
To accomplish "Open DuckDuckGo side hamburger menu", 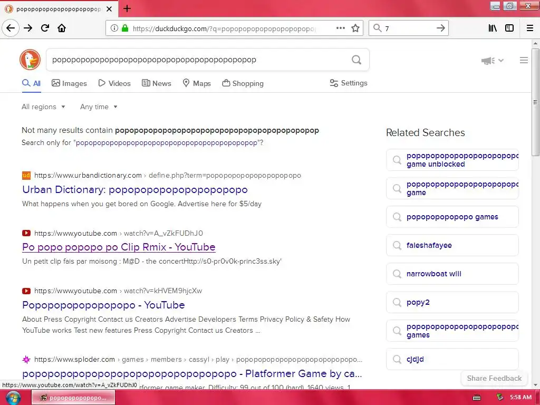I will pyautogui.click(x=524, y=60).
